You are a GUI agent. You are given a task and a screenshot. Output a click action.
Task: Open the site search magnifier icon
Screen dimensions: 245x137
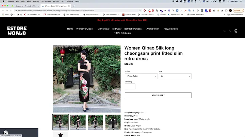225,31
